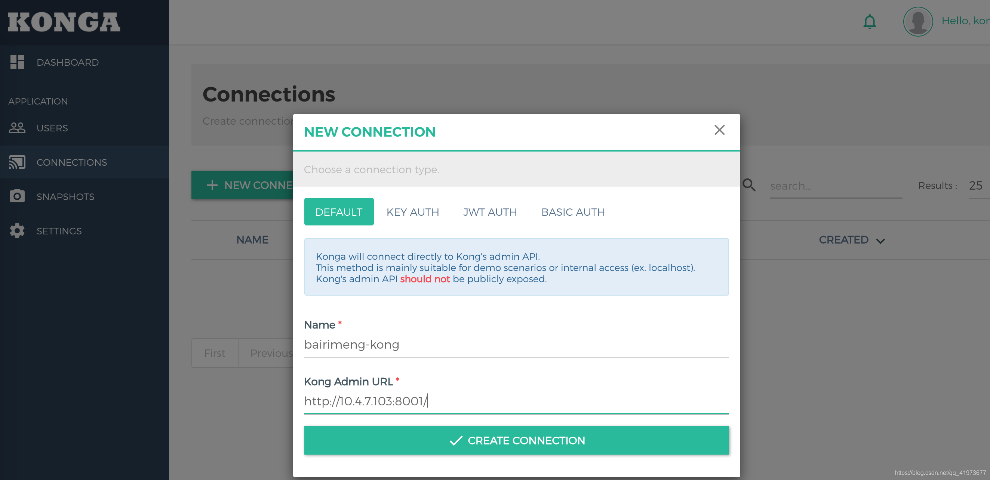This screenshot has height=480, width=990.
Task: Click the Users people icon
Action: [17, 128]
